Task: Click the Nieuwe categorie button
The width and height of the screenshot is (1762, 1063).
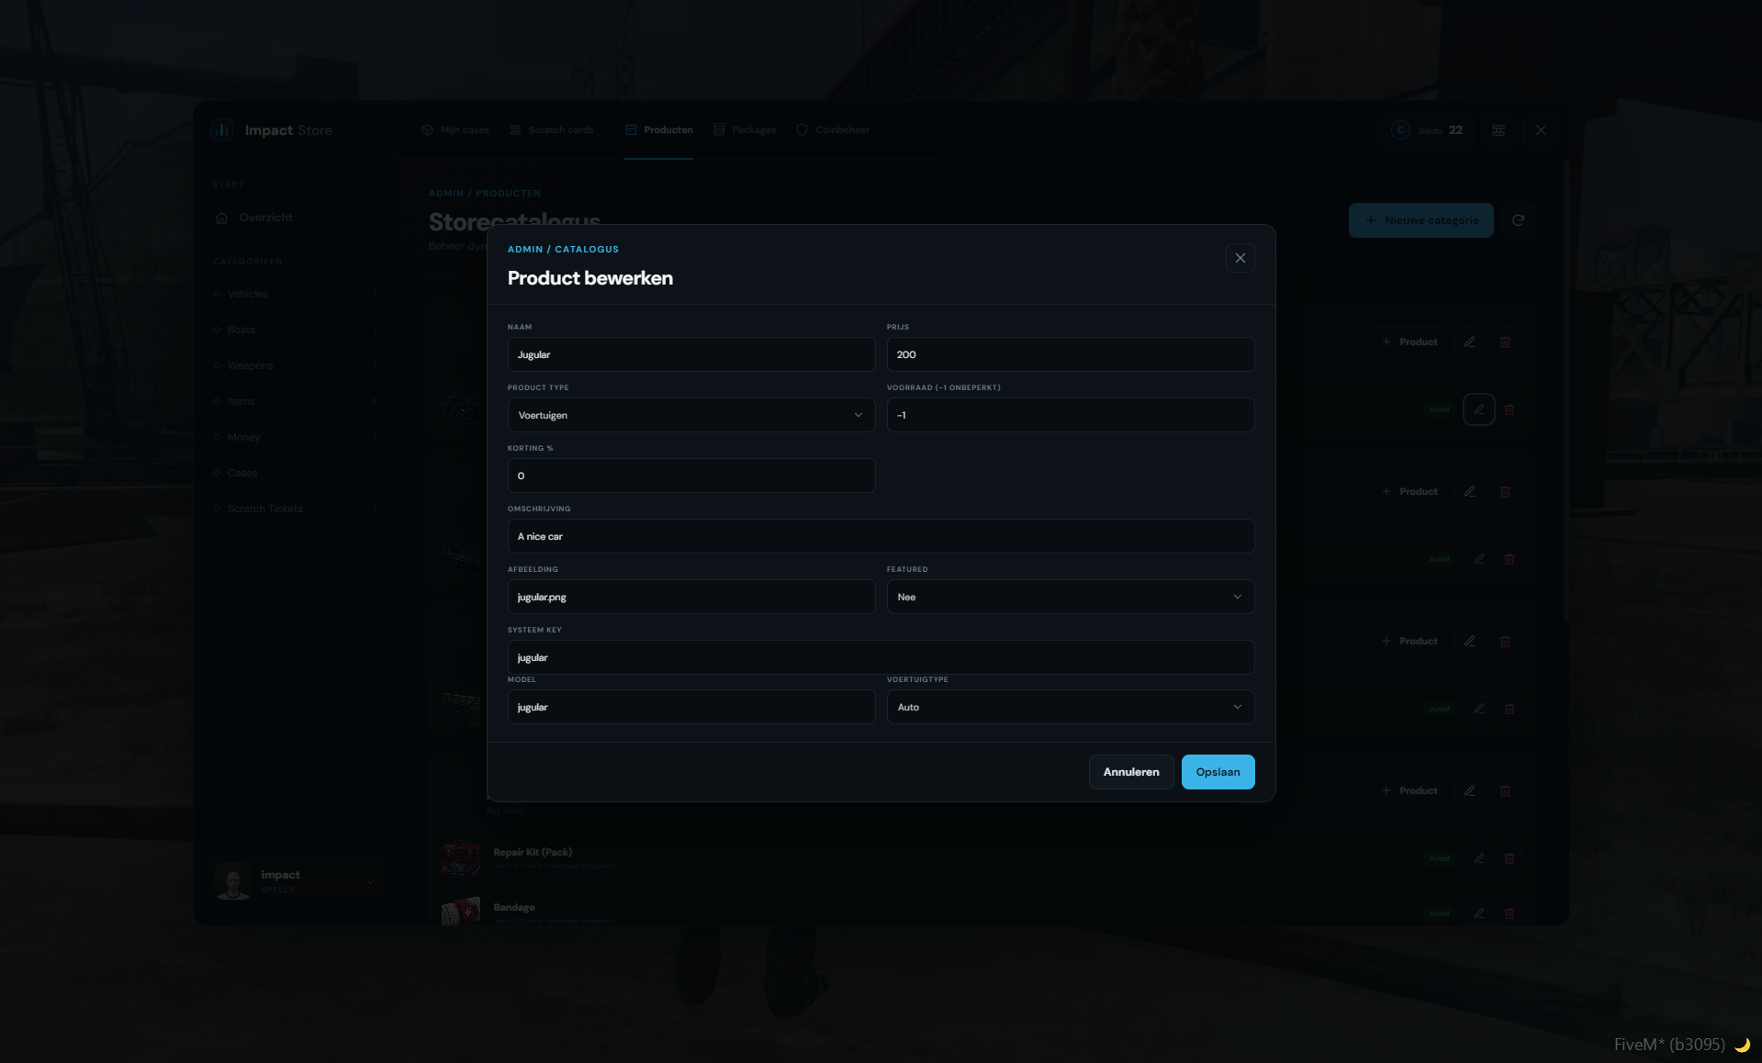Action: pyautogui.click(x=1421, y=220)
